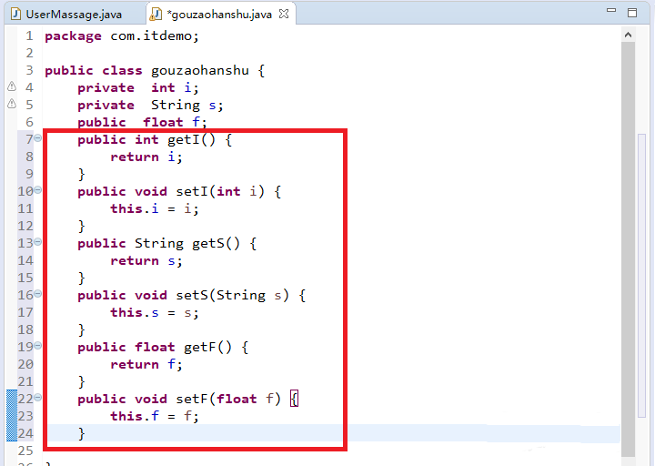Click on 'public float f;' declaration

coord(142,122)
